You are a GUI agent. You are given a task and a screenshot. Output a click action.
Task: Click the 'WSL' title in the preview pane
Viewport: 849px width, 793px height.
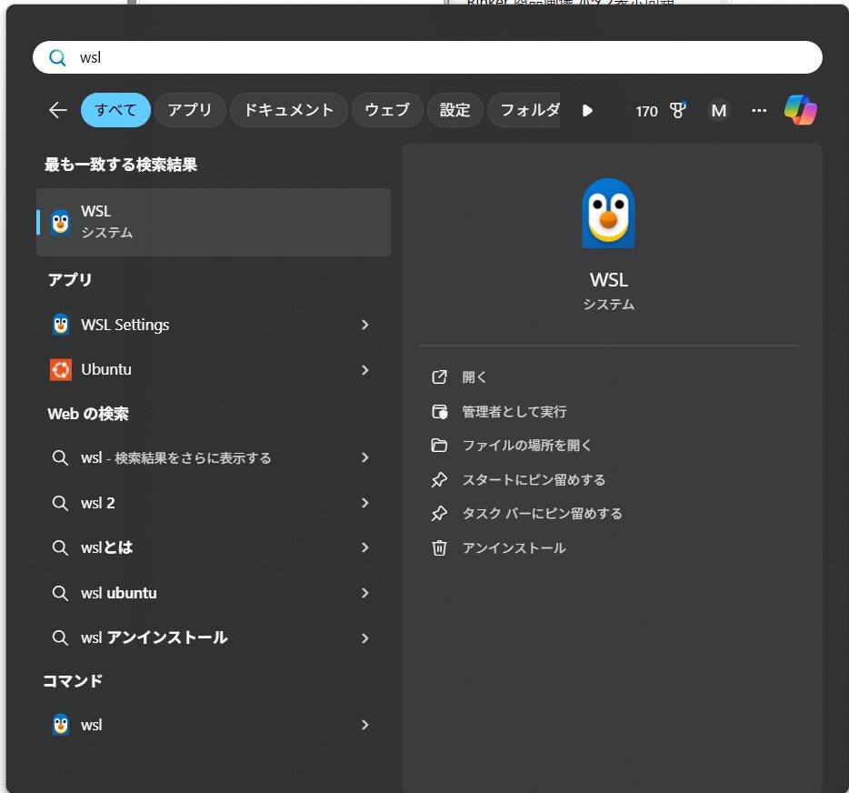pyautogui.click(x=609, y=280)
